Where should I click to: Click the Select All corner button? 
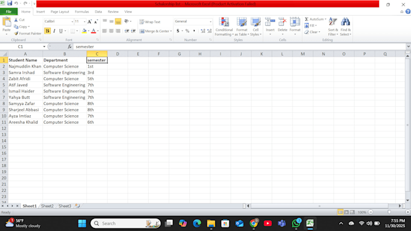click(4, 54)
